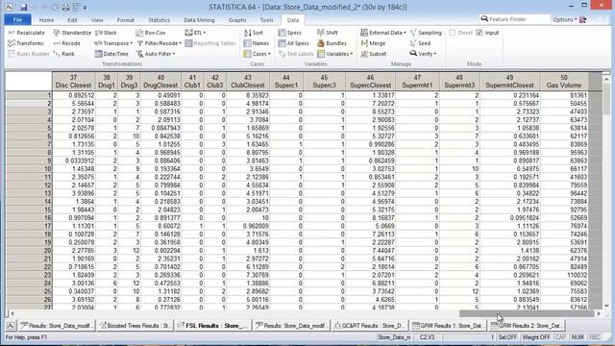Toggle the Input mode checkbox
Viewport: 615px width, 346px height.
click(480, 33)
